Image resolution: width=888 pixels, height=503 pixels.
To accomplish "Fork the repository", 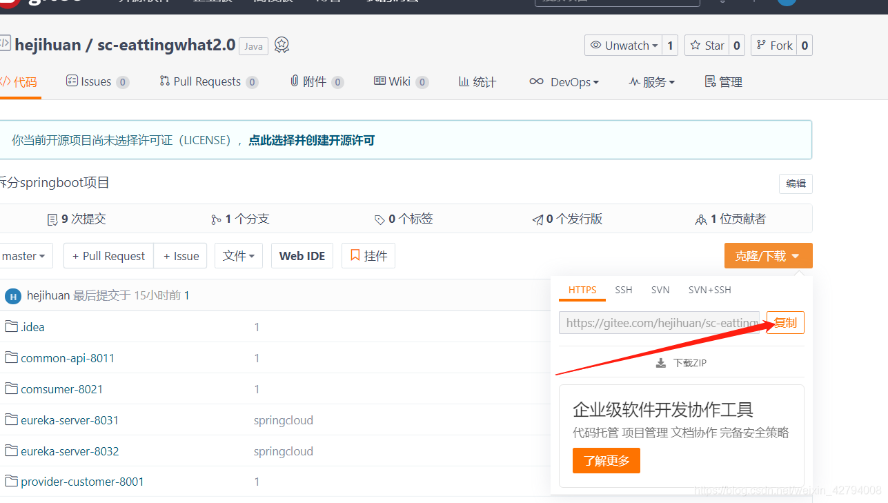I will [774, 46].
